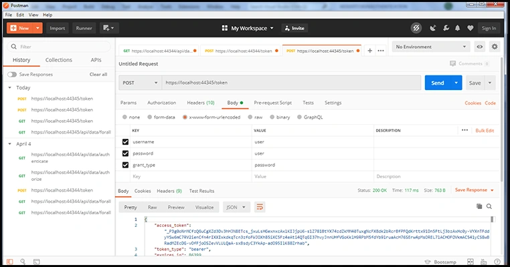Switch response view to Raw
510x267 pixels.
point(152,208)
